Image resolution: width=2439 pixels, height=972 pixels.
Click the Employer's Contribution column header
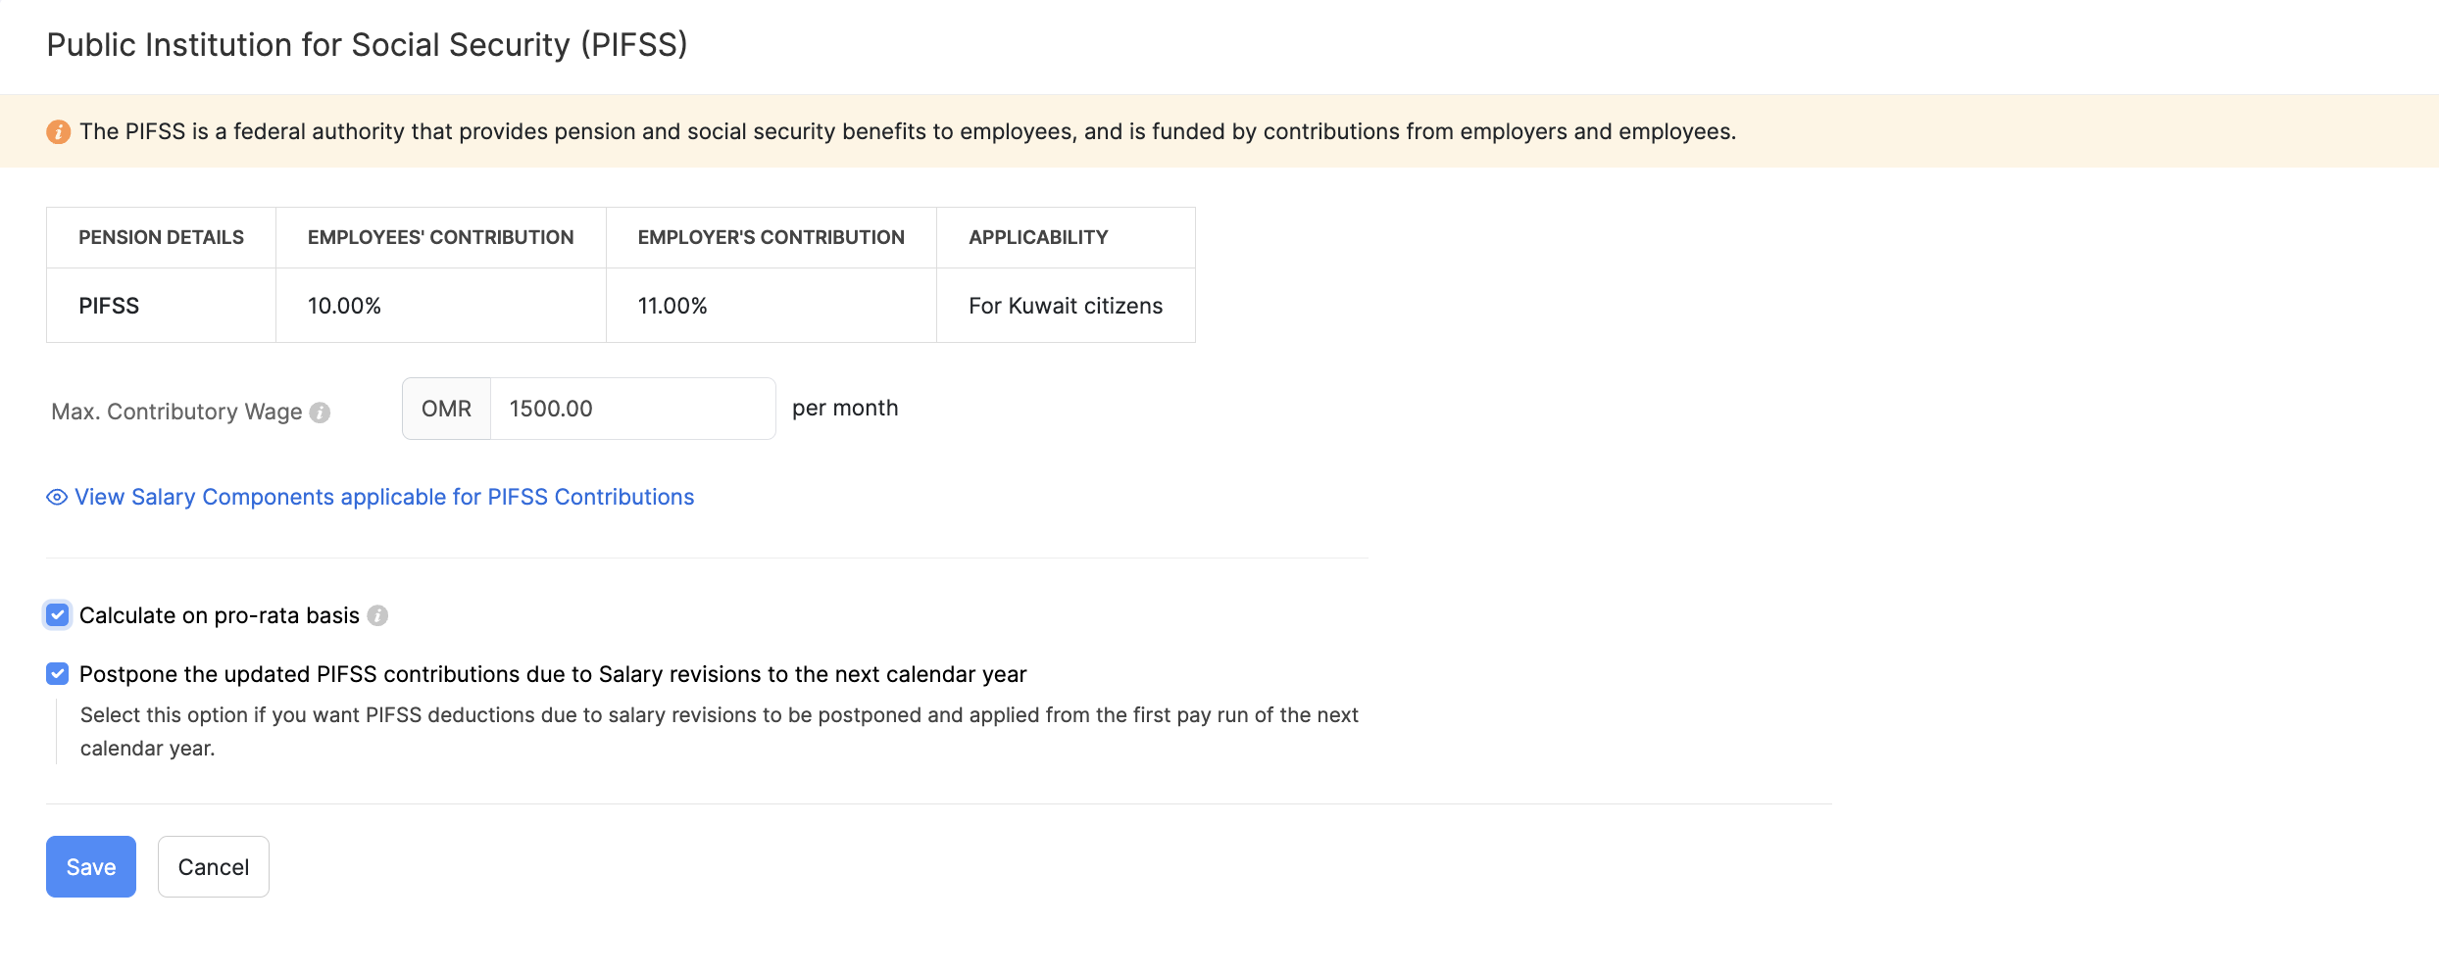coord(771,237)
